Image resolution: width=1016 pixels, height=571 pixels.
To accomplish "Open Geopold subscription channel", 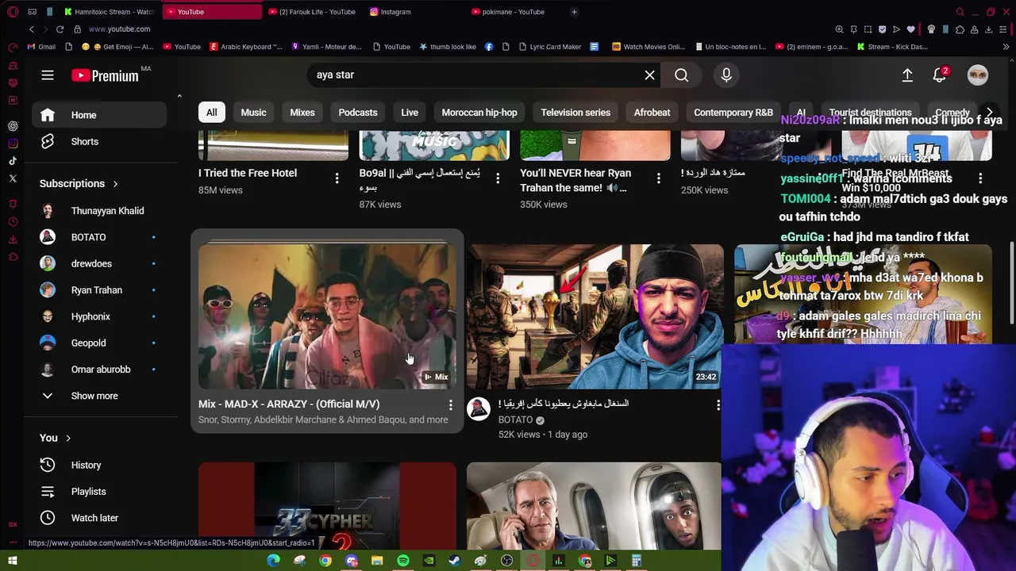I will click(99, 343).
